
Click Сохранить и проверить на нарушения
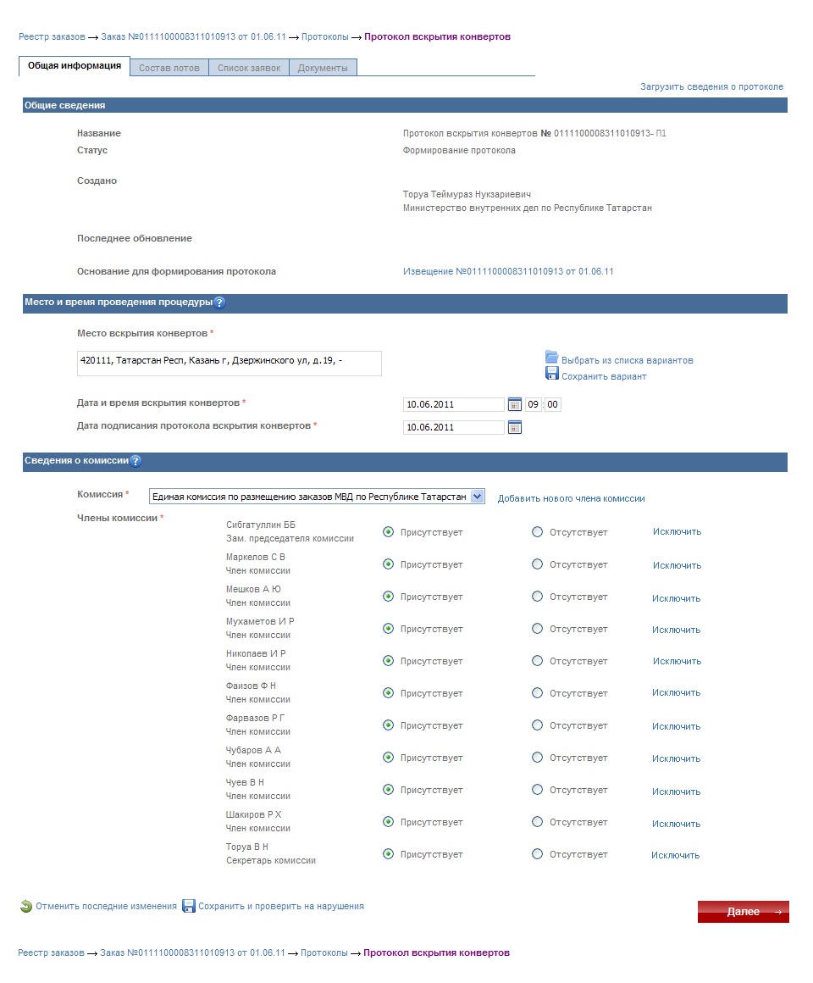point(280,907)
